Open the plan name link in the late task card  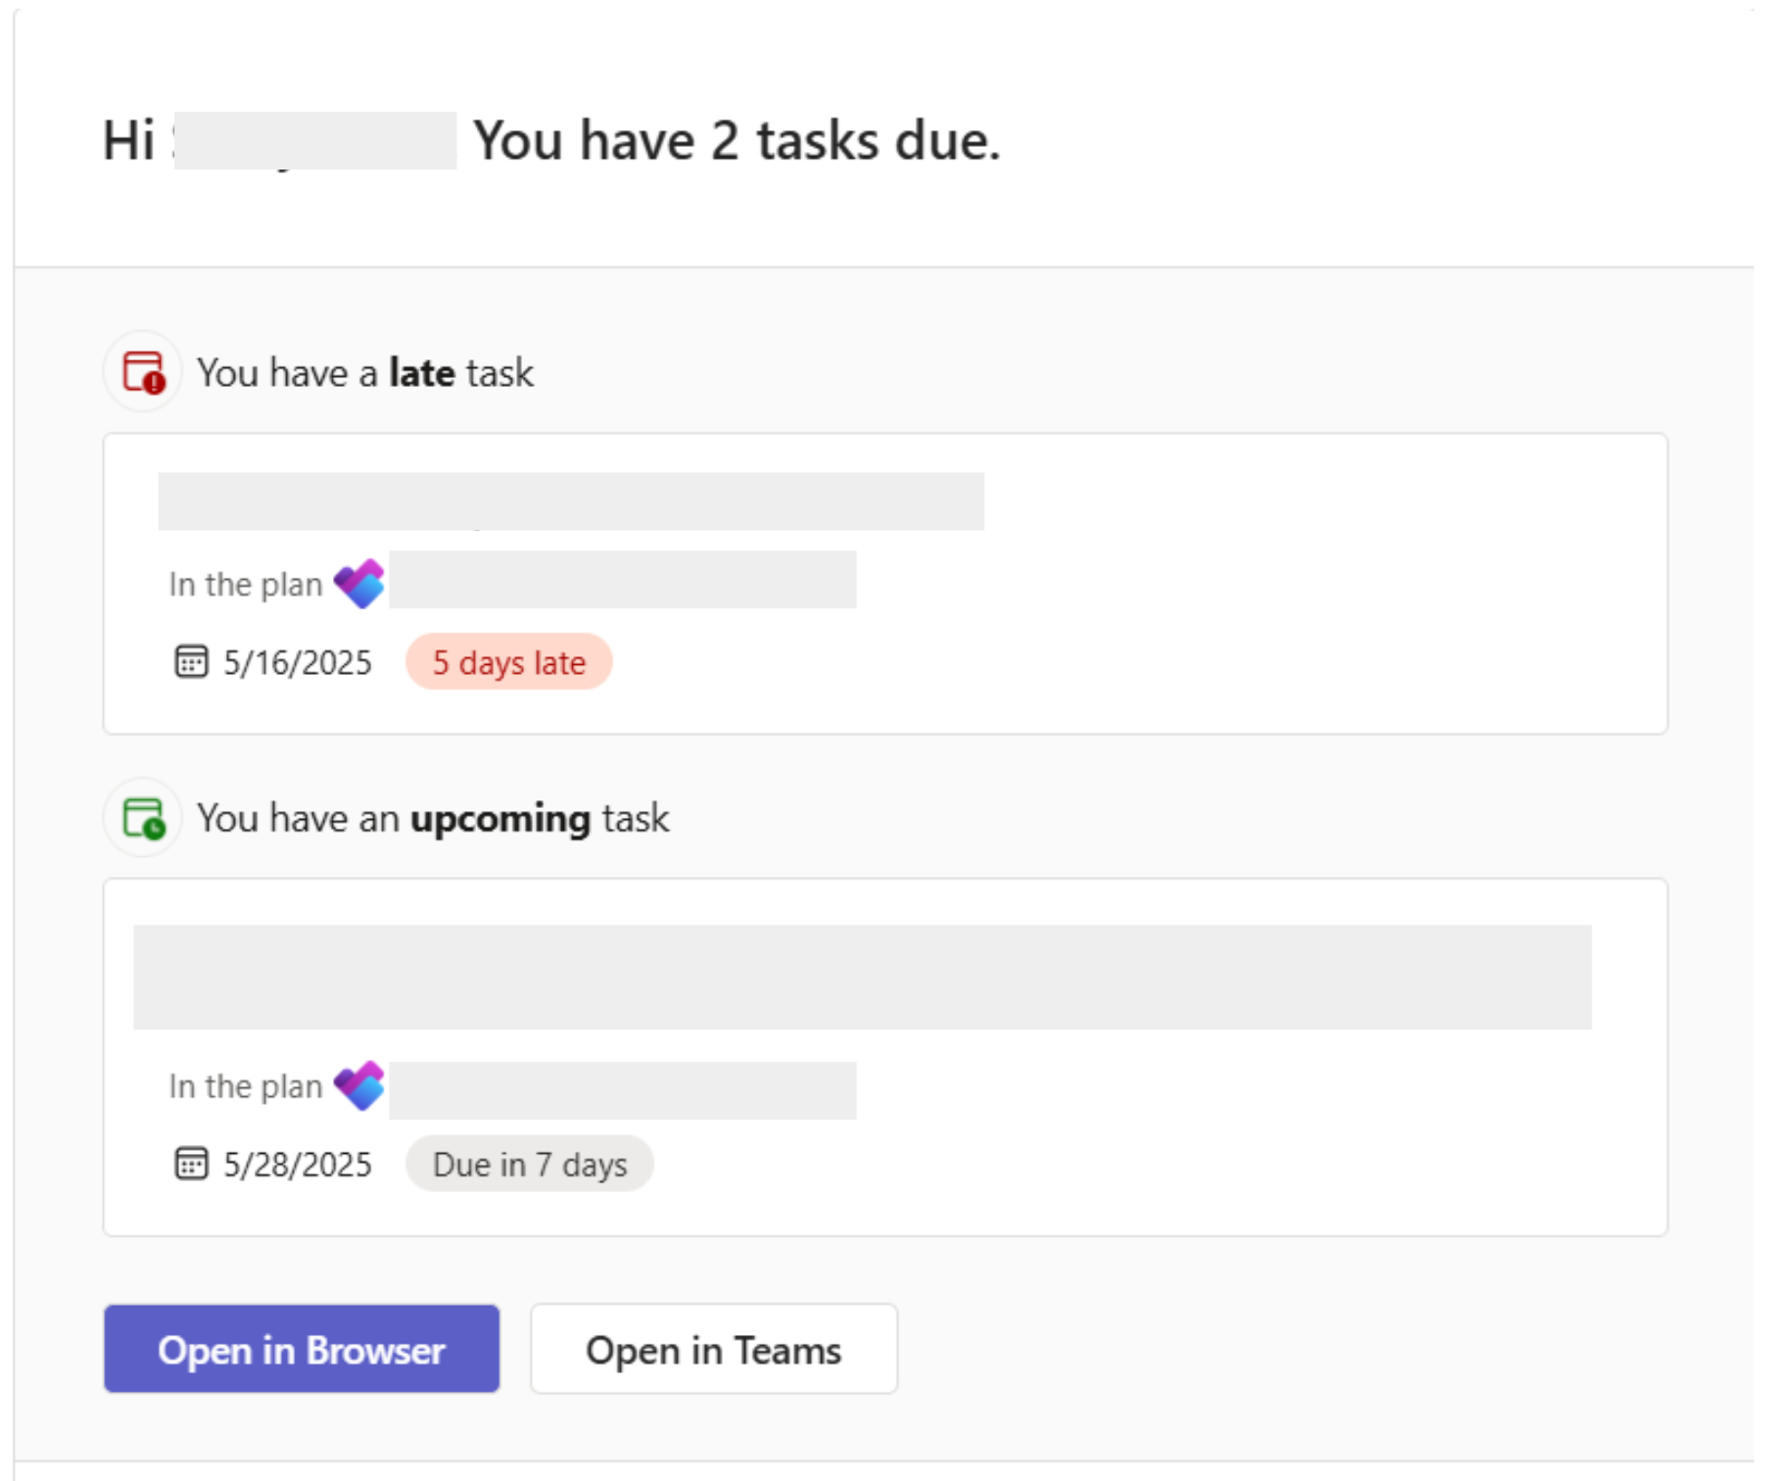tap(623, 580)
